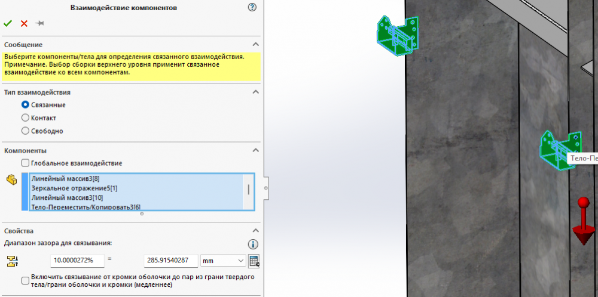
Task: Select the lower green bracket in viewport
Action: 560,150
